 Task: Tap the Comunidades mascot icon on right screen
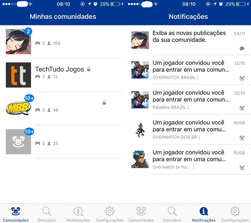[141, 211]
